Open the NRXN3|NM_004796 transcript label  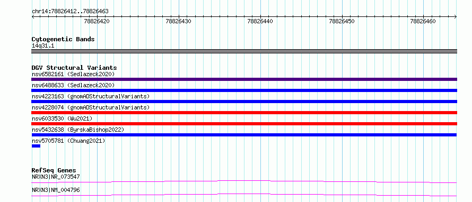(56, 190)
